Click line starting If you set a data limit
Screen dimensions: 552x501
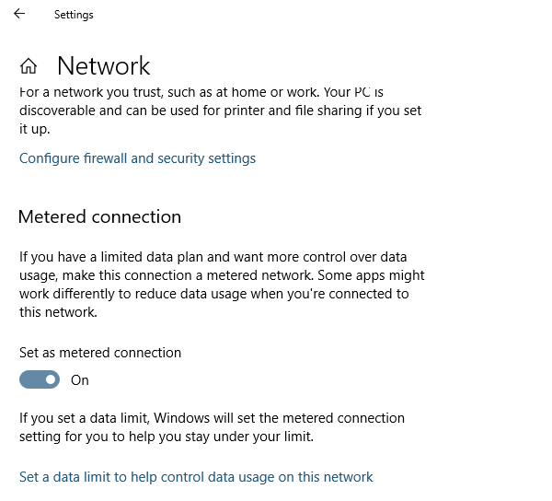coord(212,418)
